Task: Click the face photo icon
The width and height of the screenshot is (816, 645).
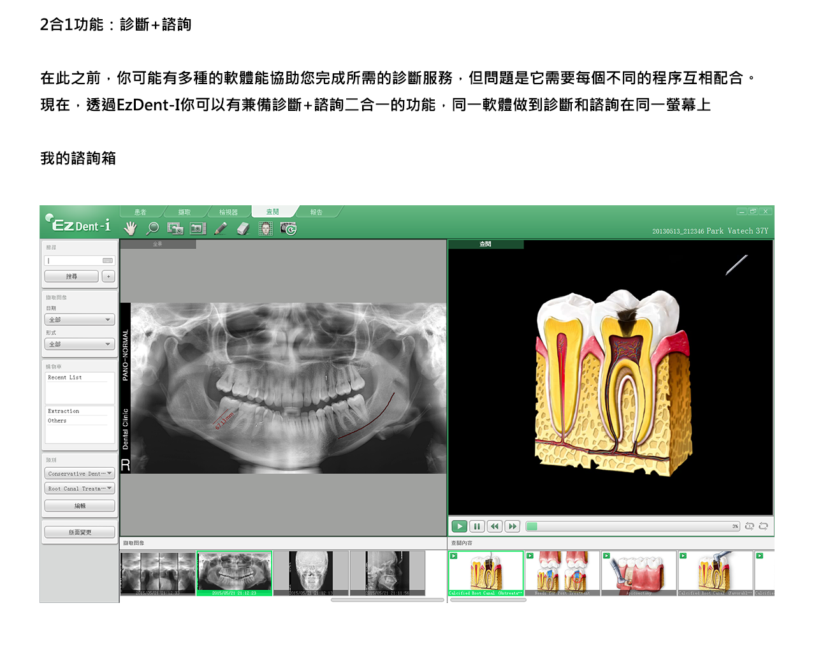Action: click(x=266, y=228)
